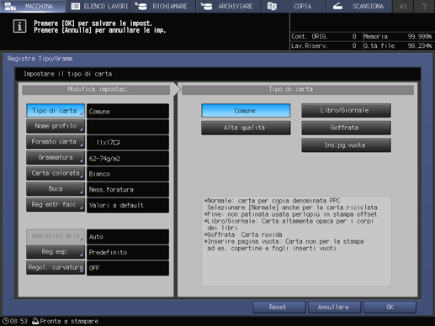The image size is (435, 326).
Task: Click the Comune value field
Action: pos(128,111)
